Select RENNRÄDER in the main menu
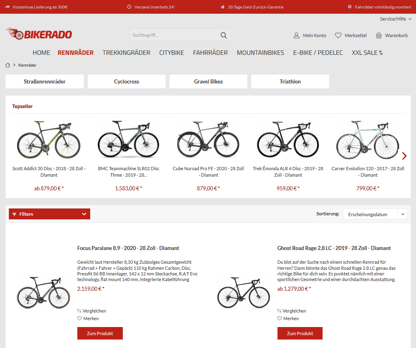The image size is (416, 348). [x=76, y=53]
